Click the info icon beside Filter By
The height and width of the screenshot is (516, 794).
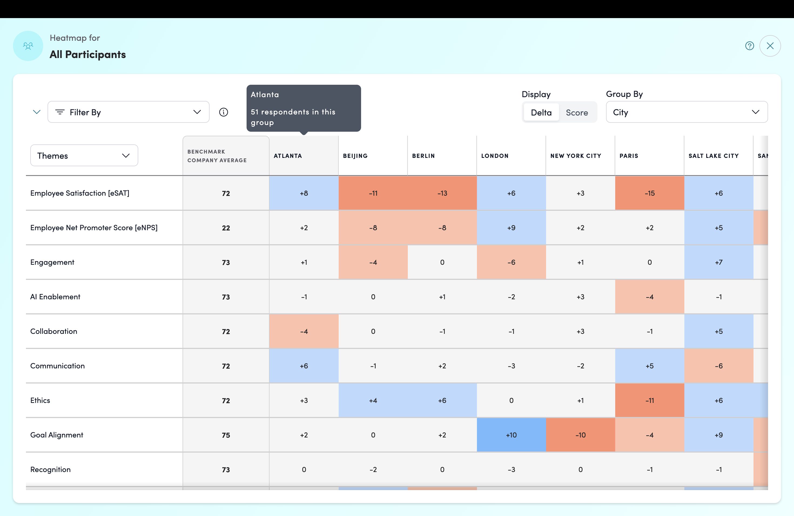pyautogui.click(x=224, y=112)
